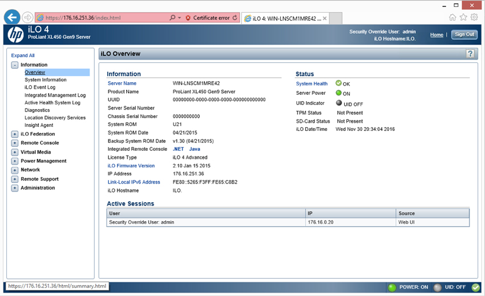Select the 'Security Override User: admin' session row
Screen dimensions: 485x296
(x=288, y=222)
